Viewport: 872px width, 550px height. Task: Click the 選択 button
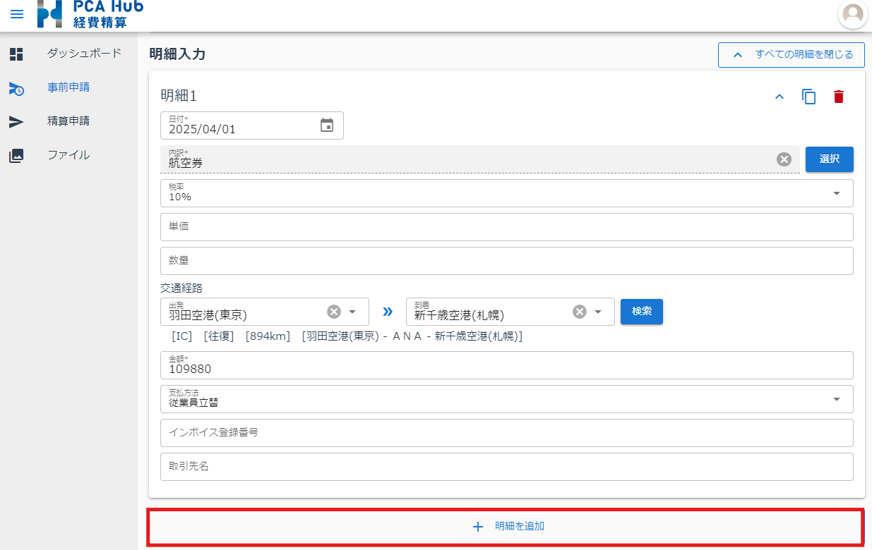click(829, 159)
